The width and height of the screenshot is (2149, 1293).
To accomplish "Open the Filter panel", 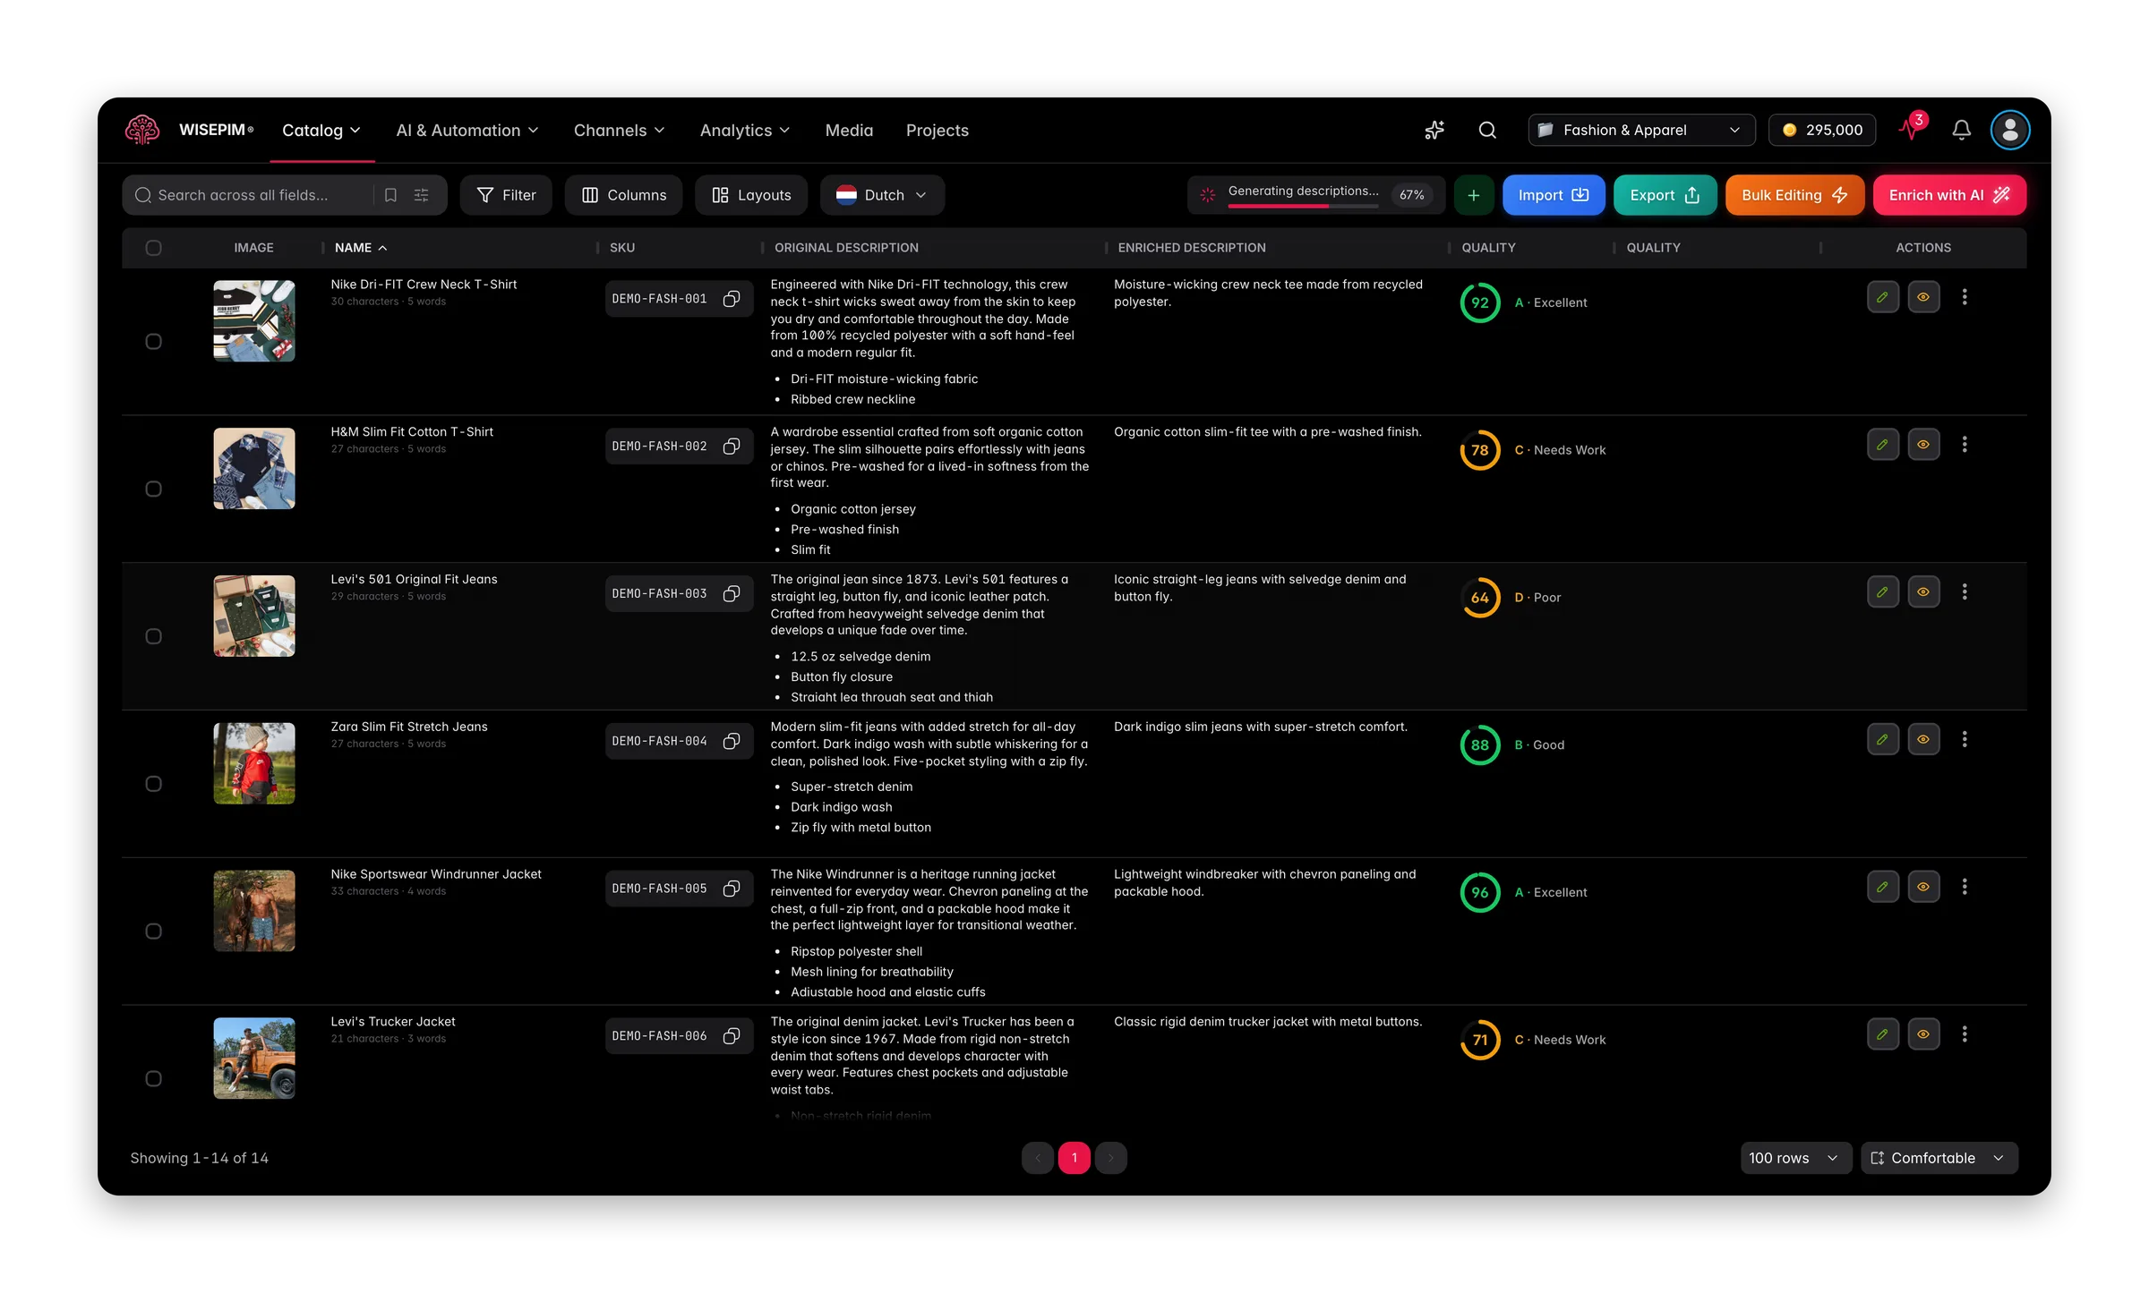I will point(506,195).
